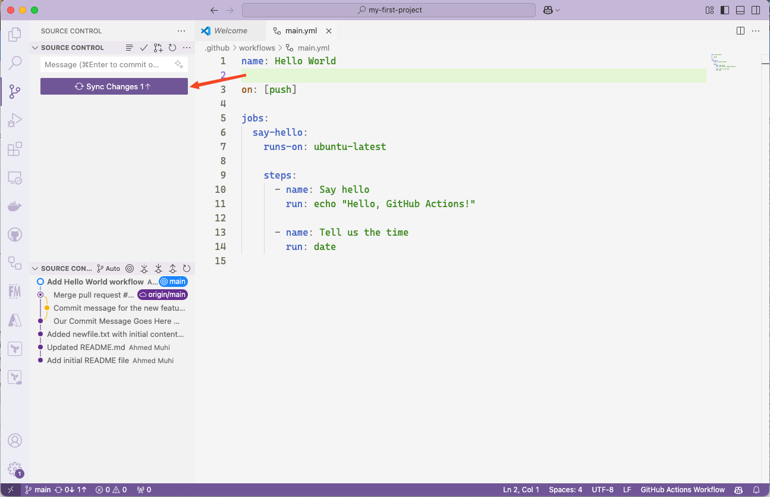
Task: Open More Actions in Source Control section header
Action: pos(187,48)
